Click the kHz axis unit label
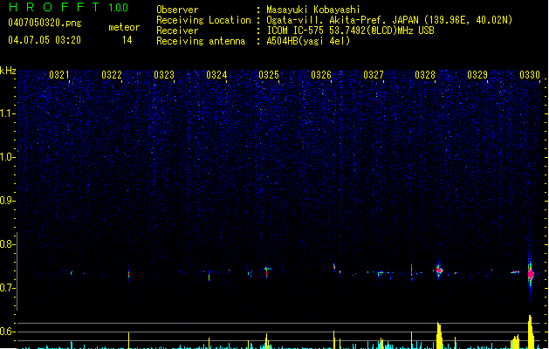Image resolution: width=549 pixels, height=349 pixels. coord(8,71)
